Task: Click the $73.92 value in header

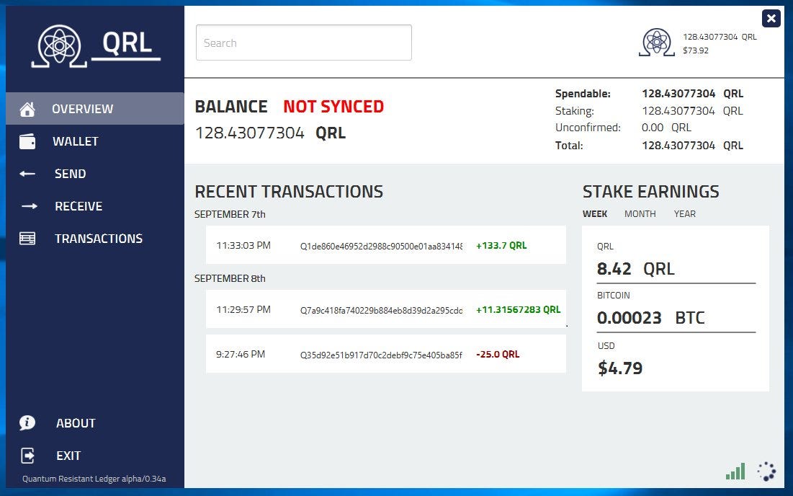Action: click(x=695, y=50)
